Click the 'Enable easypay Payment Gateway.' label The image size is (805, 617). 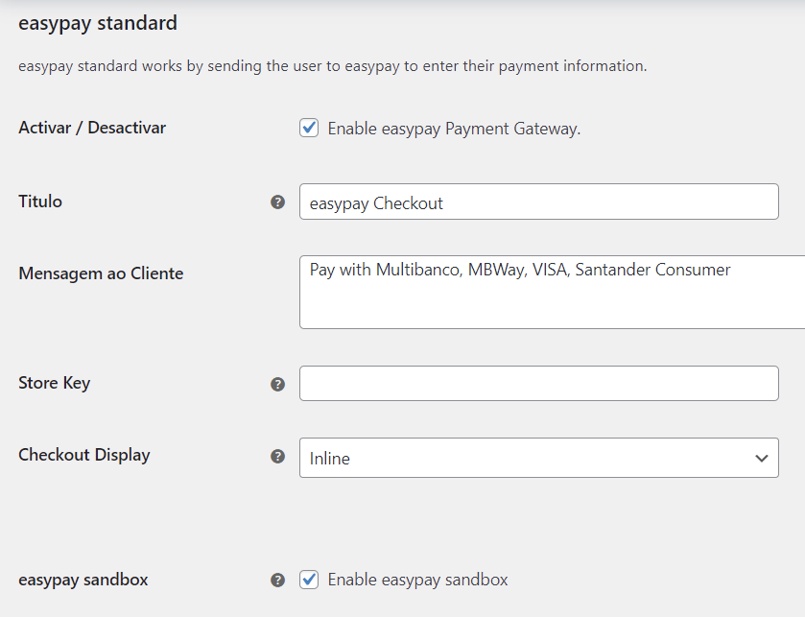(x=454, y=129)
